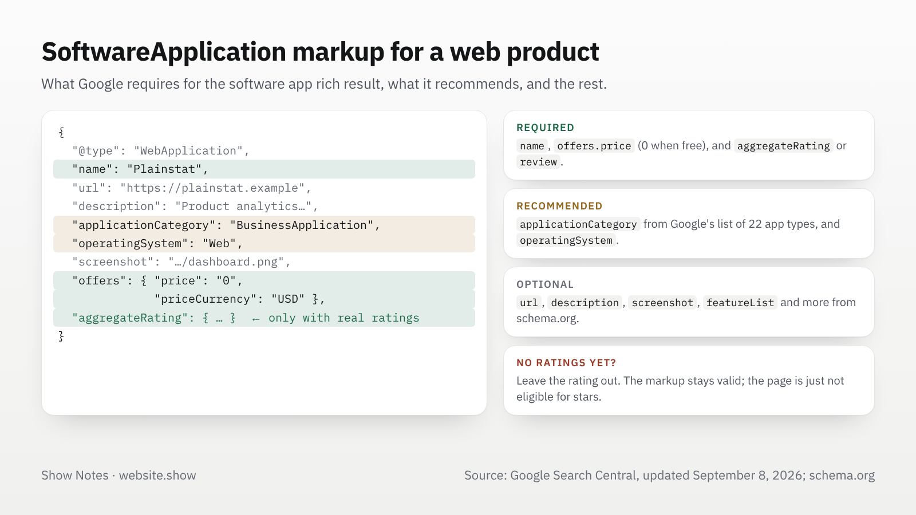This screenshot has width=916, height=515.
Task: Click the 'description' chip in Optional card
Action: (x=585, y=303)
